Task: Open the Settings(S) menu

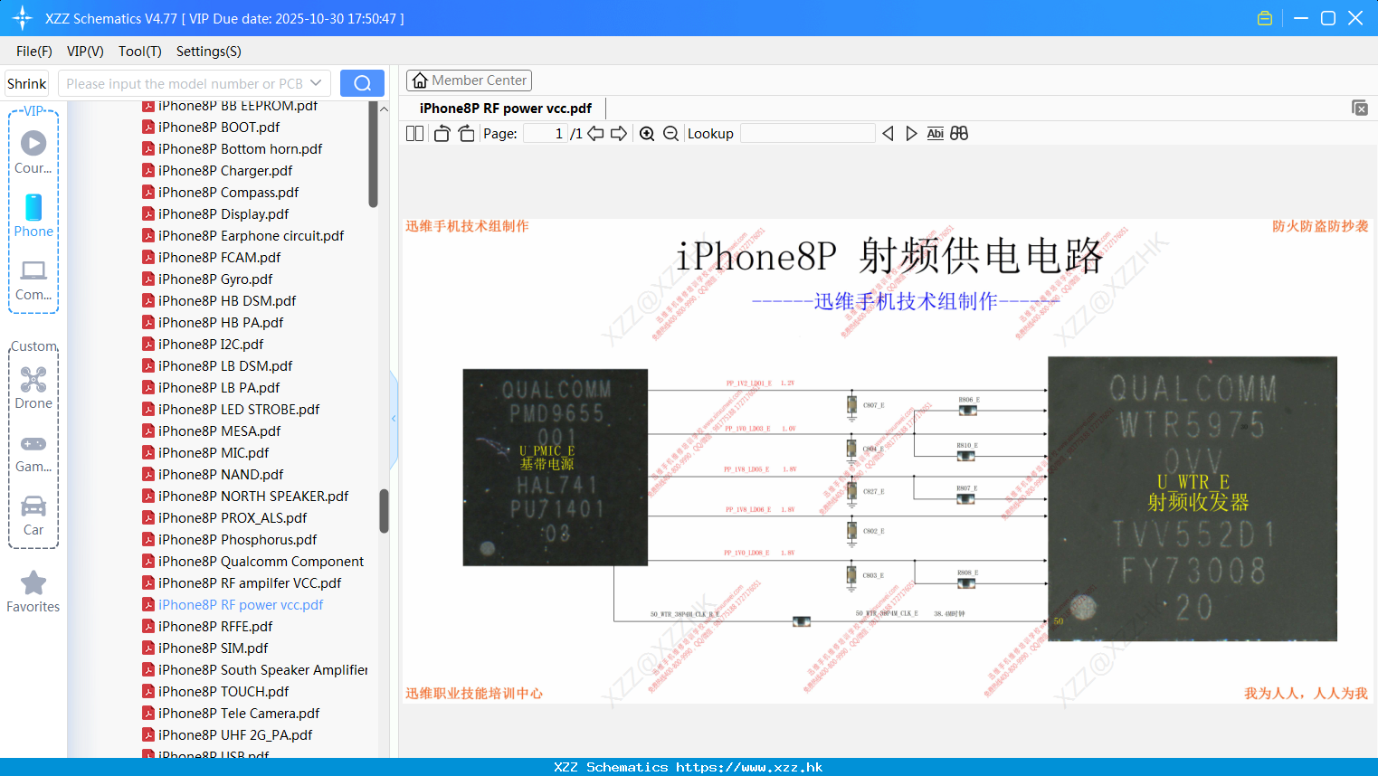Action: [209, 52]
